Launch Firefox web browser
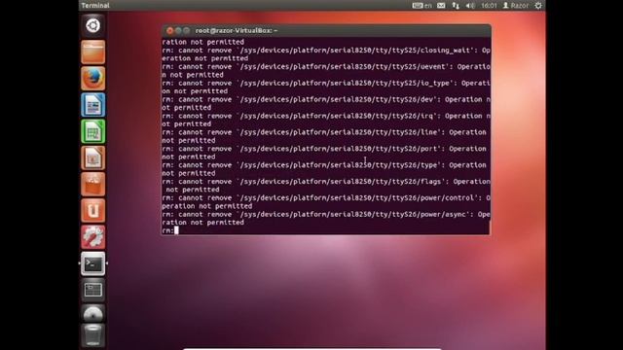The image size is (623, 350). (93, 79)
